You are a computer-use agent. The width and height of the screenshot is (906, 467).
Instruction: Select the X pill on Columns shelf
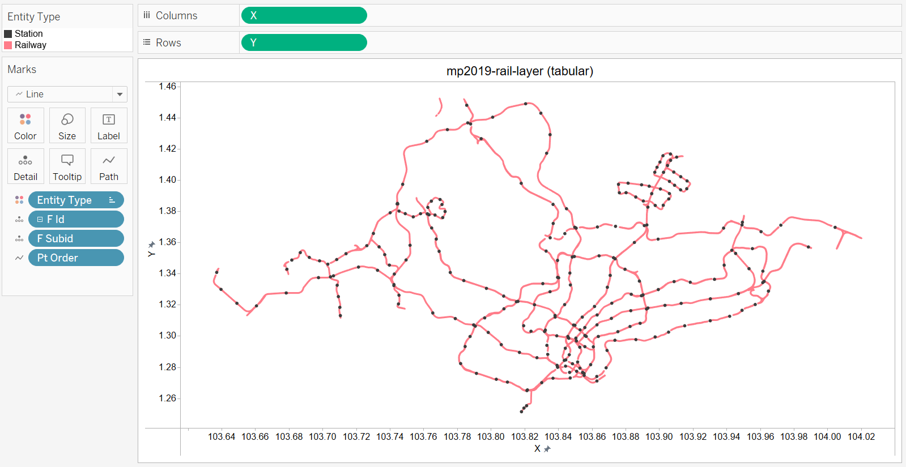tap(304, 15)
